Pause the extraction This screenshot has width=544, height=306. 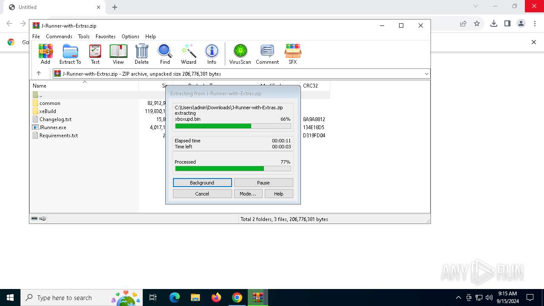[263, 183]
